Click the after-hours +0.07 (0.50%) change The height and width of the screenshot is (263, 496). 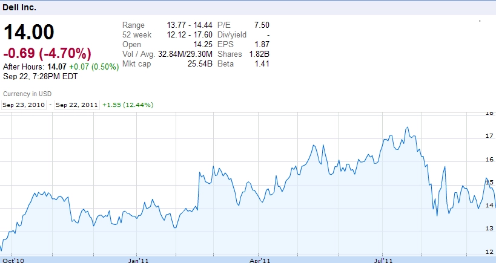pos(94,67)
